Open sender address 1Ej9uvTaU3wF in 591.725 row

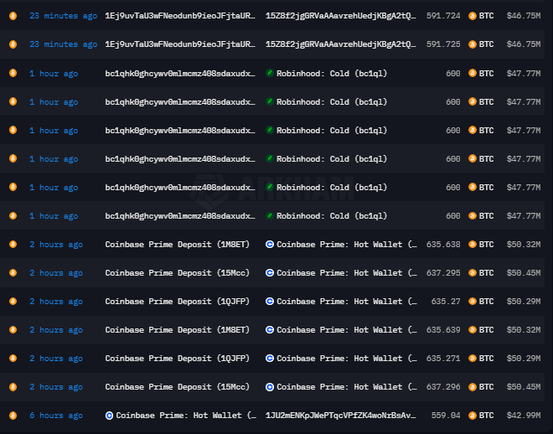[x=180, y=44]
